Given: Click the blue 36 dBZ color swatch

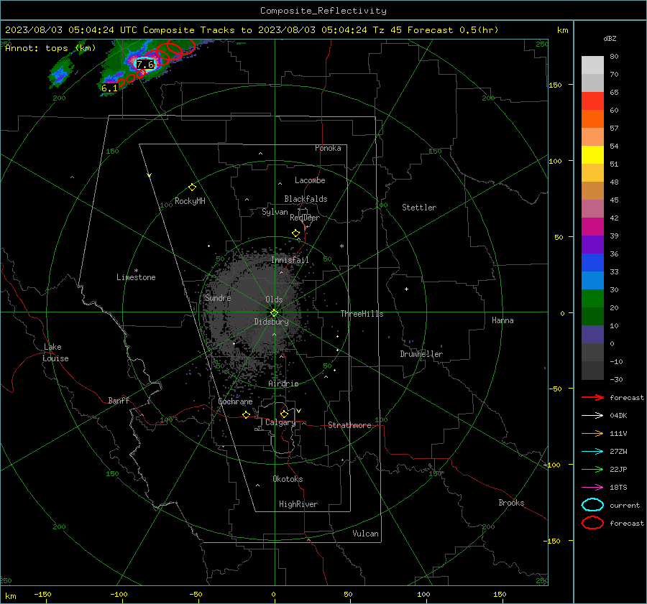Looking at the screenshot, I should pyautogui.click(x=592, y=263).
